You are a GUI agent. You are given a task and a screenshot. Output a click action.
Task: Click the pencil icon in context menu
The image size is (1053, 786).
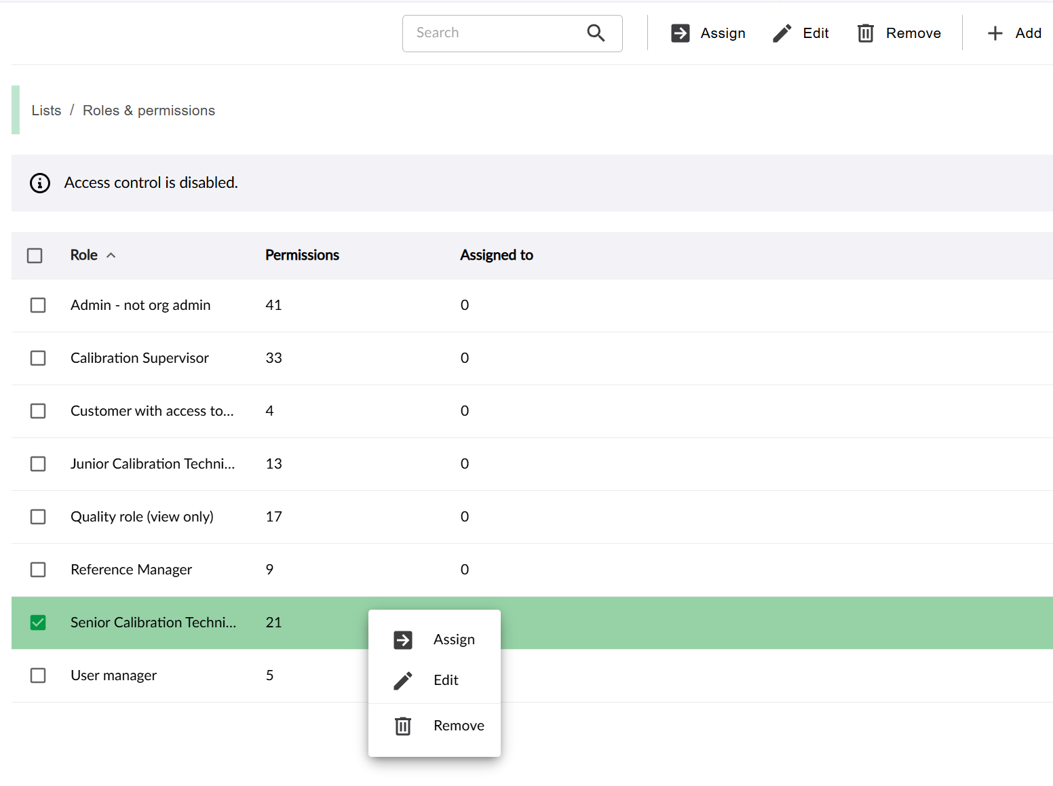click(403, 680)
